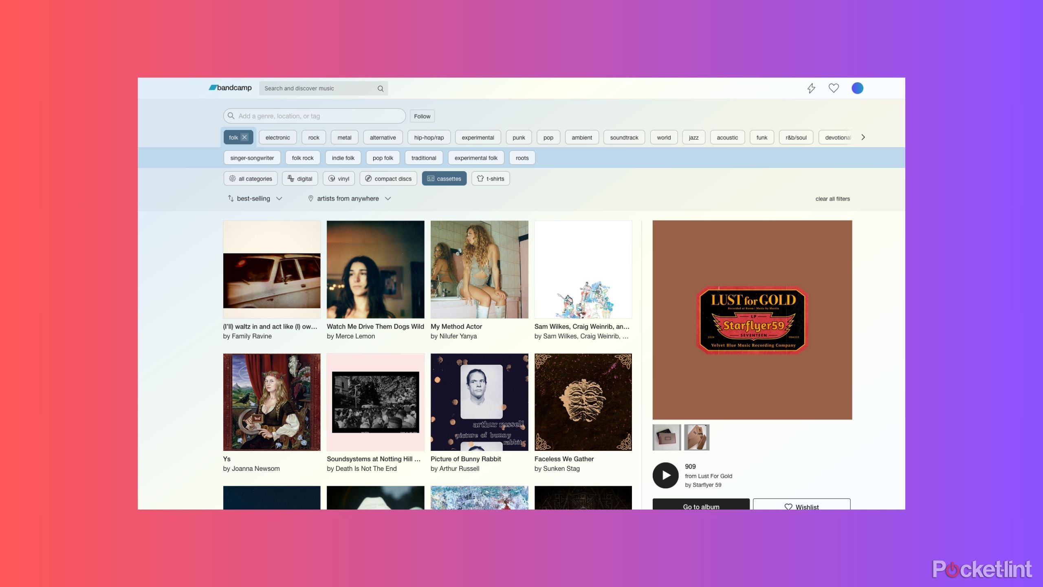Viewport: 1043px width, 587px height.
Task: Select the experimental folk sub-genre tab
Action: [x=475, y=157]
